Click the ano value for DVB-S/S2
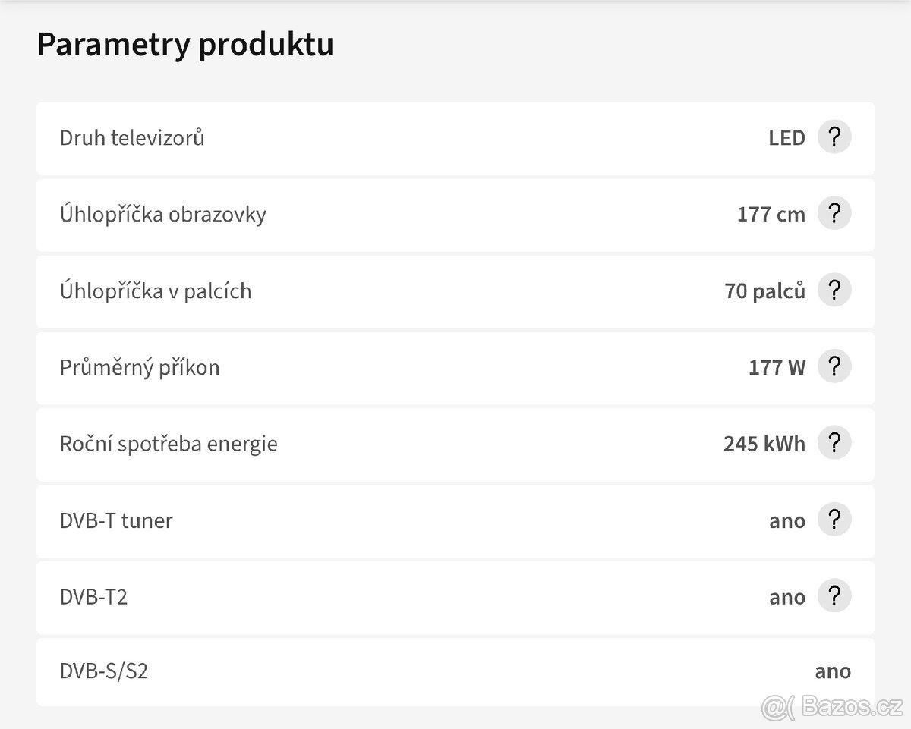The width and height of the screenshot is (911, 729). [x=832, y=671]
